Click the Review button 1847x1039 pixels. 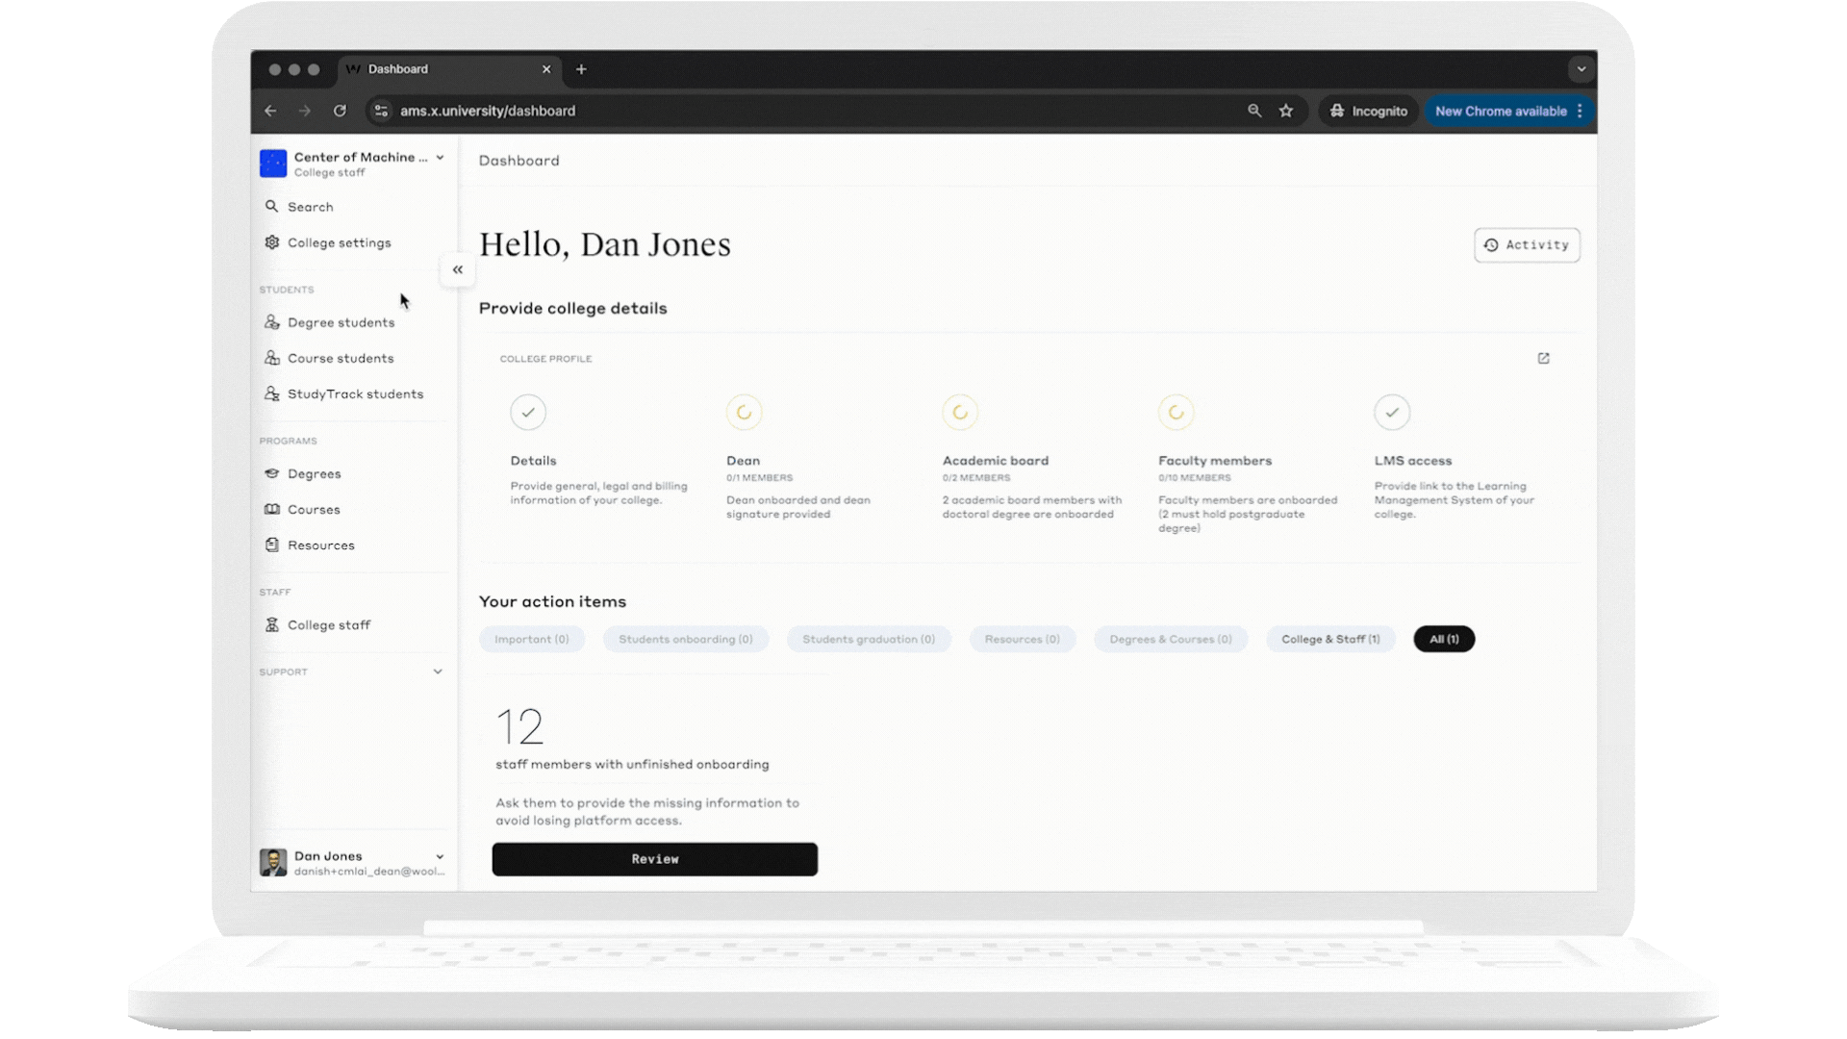click(x=654, y=859)
